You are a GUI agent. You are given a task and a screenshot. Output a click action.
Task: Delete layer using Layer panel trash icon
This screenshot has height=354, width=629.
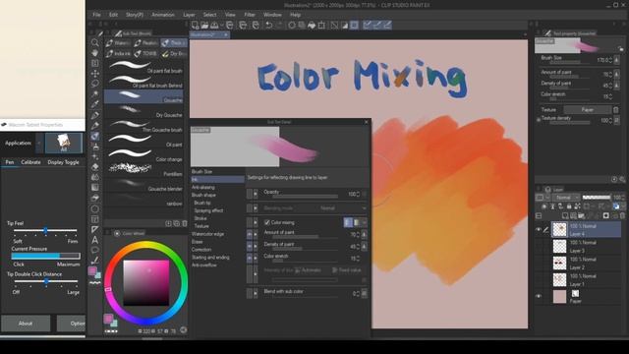tap(622, 216)
